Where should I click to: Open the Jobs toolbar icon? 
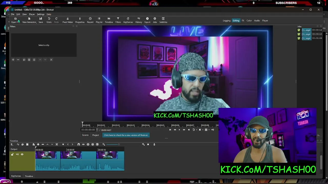tap(155, 20)
